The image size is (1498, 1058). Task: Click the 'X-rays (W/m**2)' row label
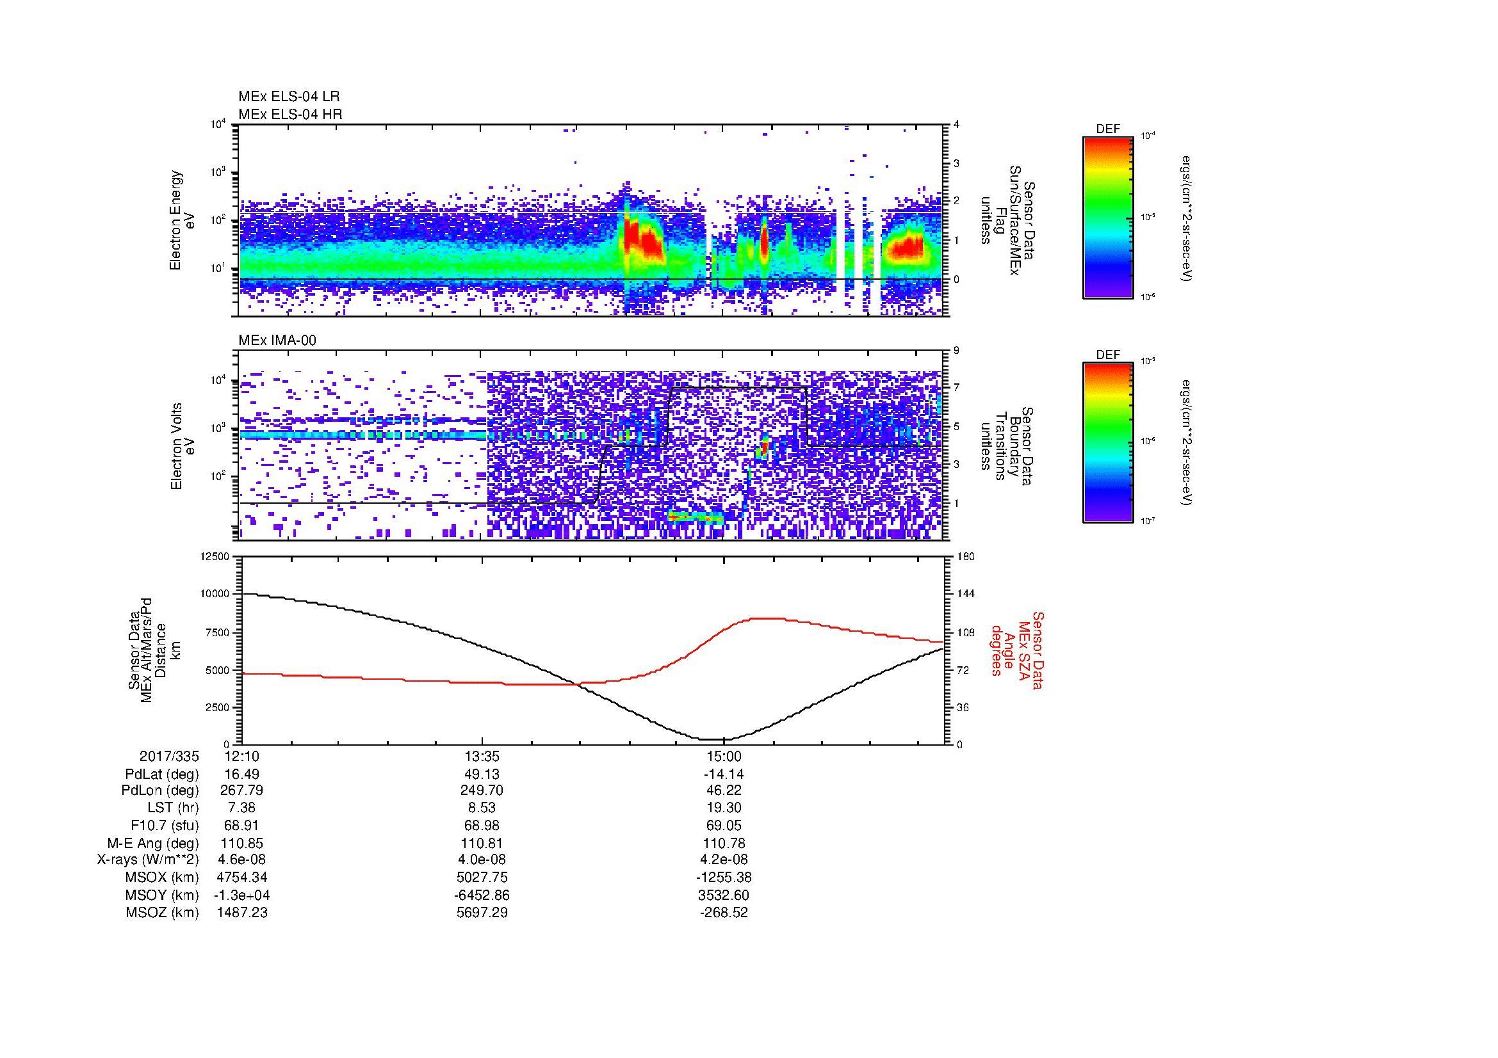[148, 860]
